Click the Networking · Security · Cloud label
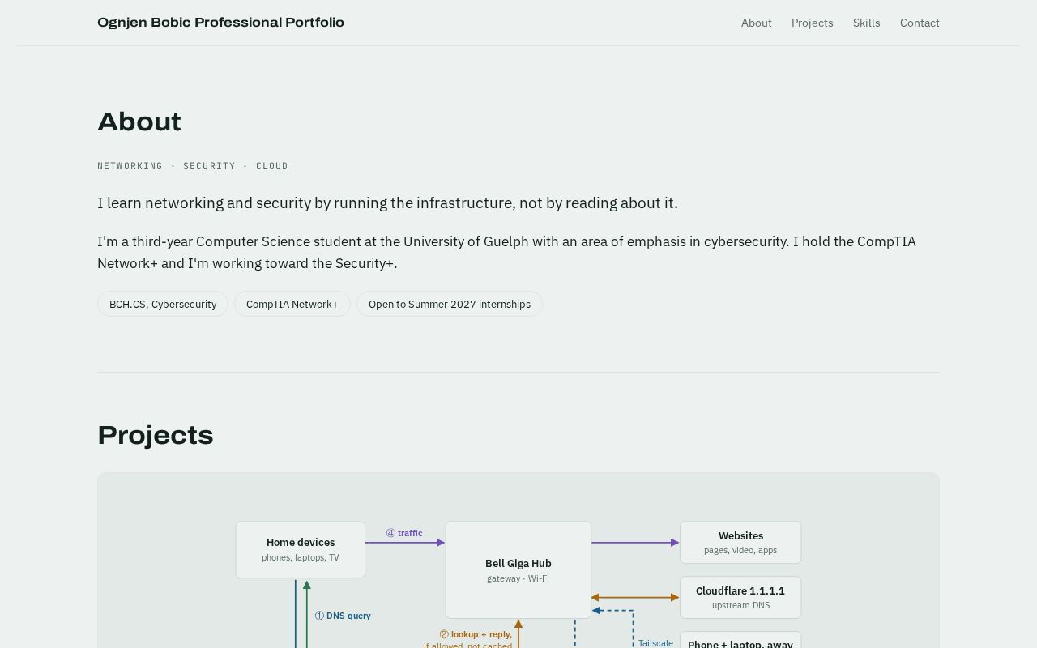 pyautogui.click(x=193, y=166)
